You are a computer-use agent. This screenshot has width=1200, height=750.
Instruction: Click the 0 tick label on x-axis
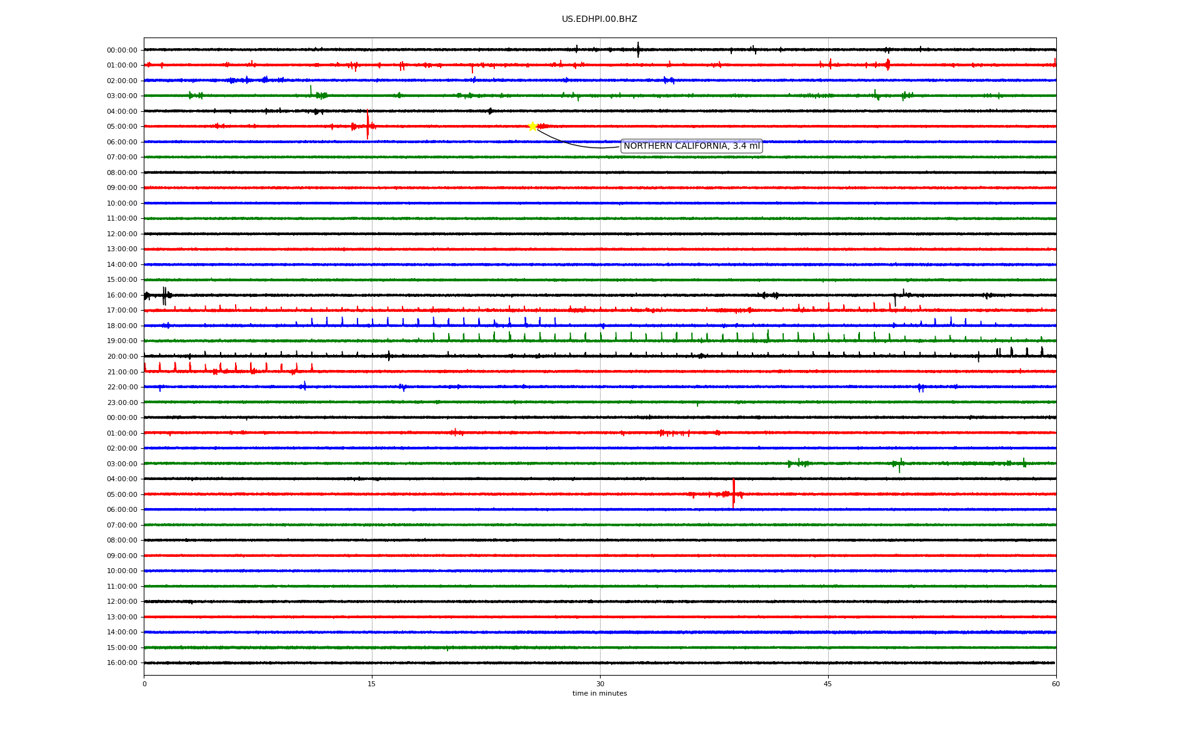(144, 684)
